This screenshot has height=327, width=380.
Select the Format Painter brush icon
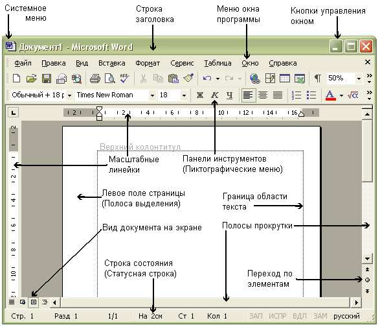pos(188,79)
